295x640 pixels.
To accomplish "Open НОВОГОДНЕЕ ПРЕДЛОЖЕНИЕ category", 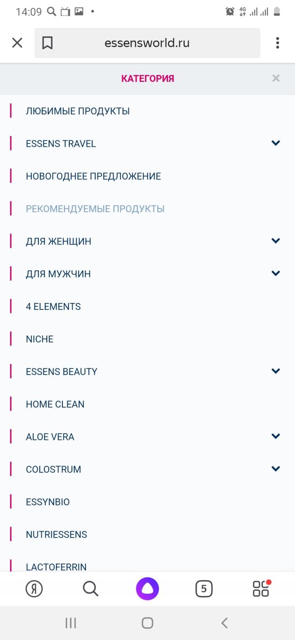I will [93, 176].
